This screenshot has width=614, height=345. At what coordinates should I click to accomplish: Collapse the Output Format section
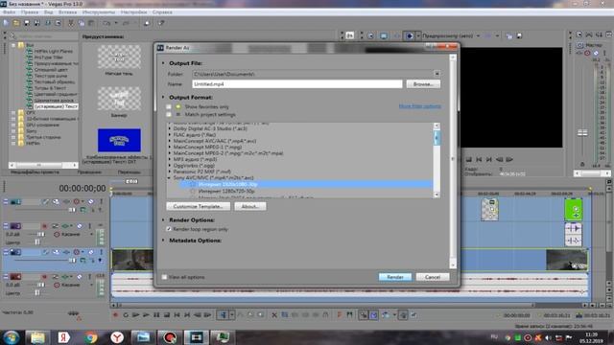(x=163, y=97)
